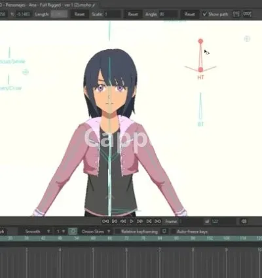Screen dimensions: 262x278
Task: Click the Close bone label on the left
Action: point(11,88)
